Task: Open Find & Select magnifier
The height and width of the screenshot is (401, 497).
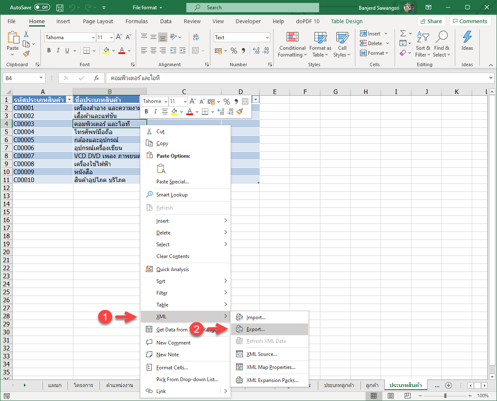Action: [441, 45]
